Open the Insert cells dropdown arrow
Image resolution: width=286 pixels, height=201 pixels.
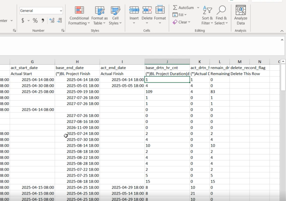coord(134,23)
